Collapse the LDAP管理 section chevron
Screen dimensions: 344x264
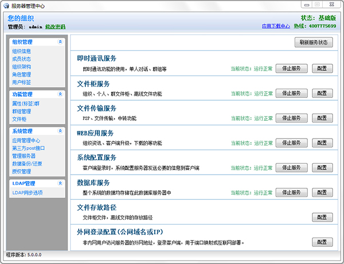tap(60, 183)
